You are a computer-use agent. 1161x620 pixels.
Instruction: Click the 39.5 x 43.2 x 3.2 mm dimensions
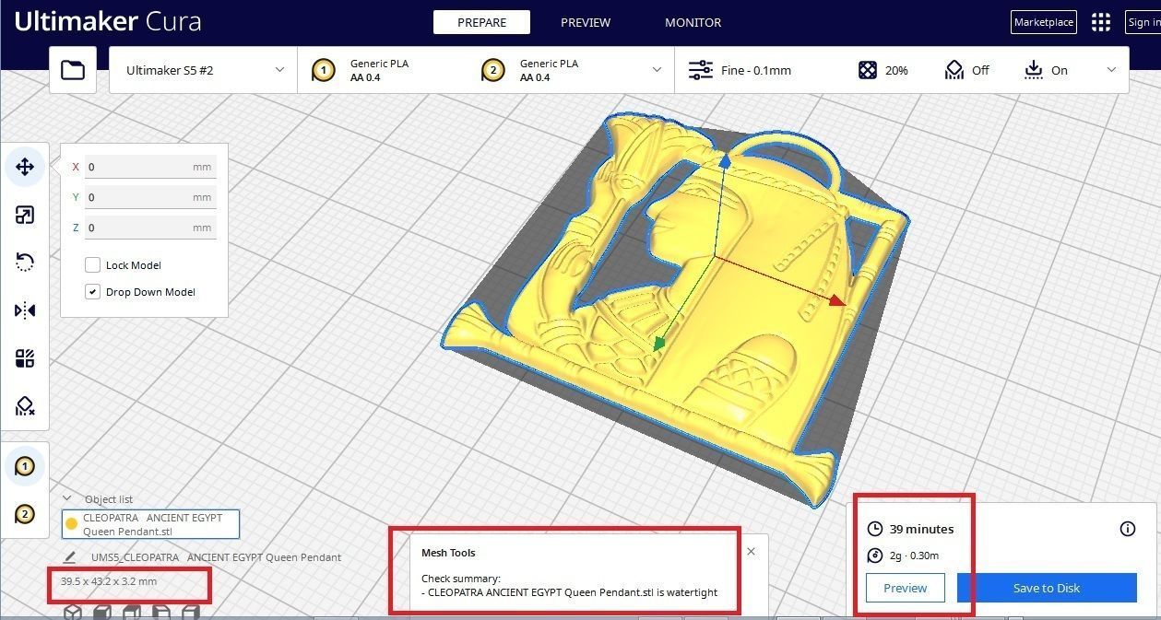109,581
